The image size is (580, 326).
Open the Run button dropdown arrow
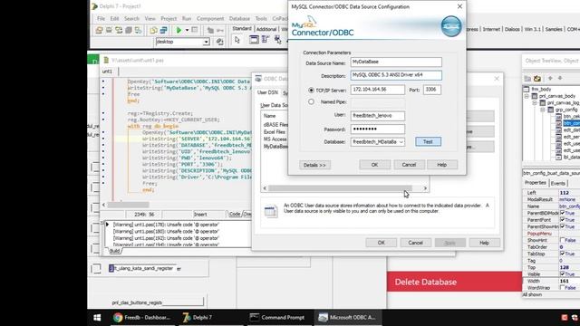pyautogui.click(x=187, y=30)
